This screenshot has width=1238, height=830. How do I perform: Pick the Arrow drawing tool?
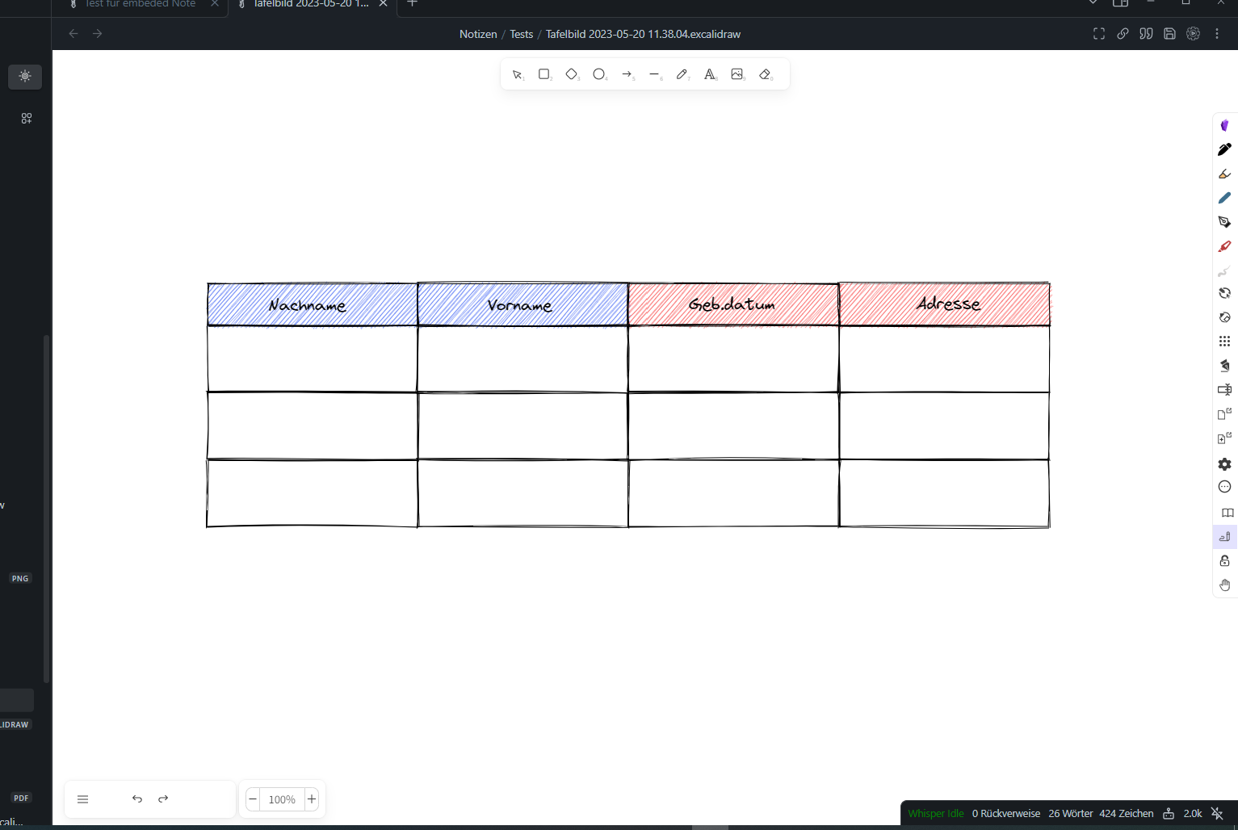(x=627, y=74)
